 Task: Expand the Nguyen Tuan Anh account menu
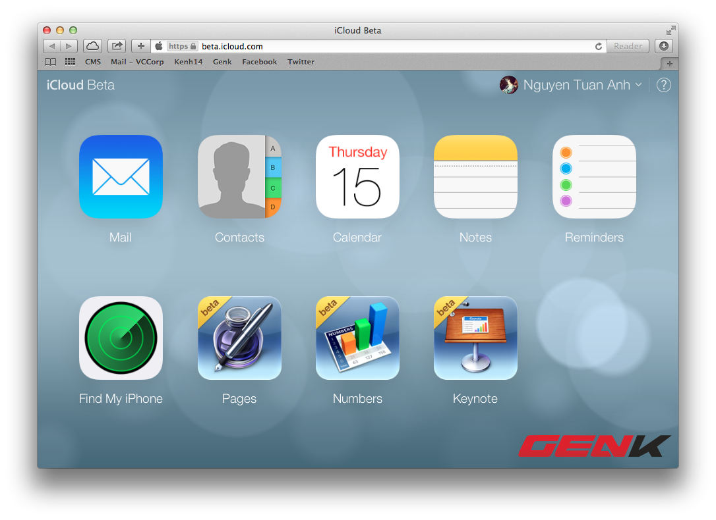click(x=582, y=85)
